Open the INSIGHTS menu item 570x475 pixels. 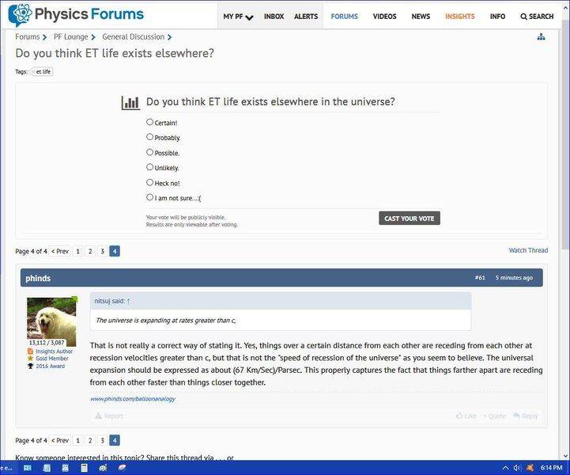pyautogui.click(x=460, y=17)
